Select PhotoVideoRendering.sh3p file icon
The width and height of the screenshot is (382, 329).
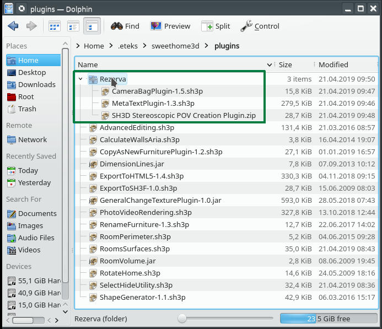93,213
